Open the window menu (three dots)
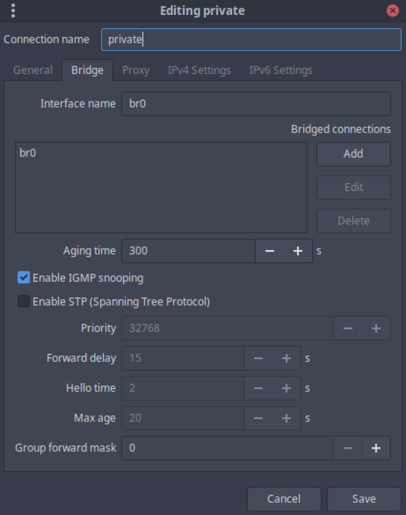This screenshot has width=406, height=515. (x=13, y=11)
